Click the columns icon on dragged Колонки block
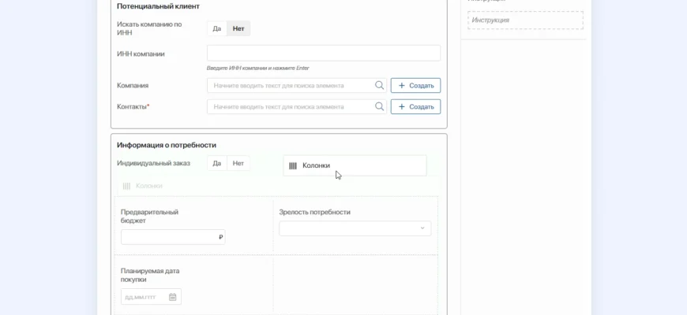The height and width of the screenshot is (315, 687). click(x=293, y=165)
